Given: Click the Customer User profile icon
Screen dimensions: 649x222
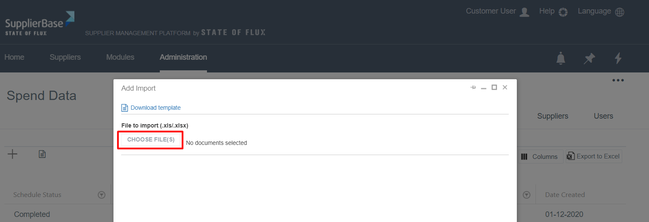Looking at the screenshot, I should [525, 12].
